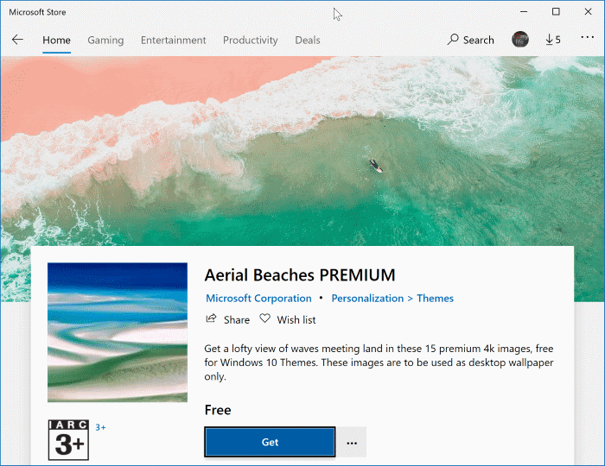Open the top-right See more menu
Screen dimensions: 605x466
[x=587, y=37]
